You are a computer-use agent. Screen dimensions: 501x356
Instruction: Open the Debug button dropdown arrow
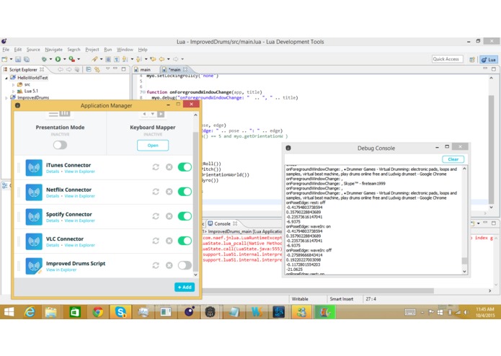(x=50, y=59)
